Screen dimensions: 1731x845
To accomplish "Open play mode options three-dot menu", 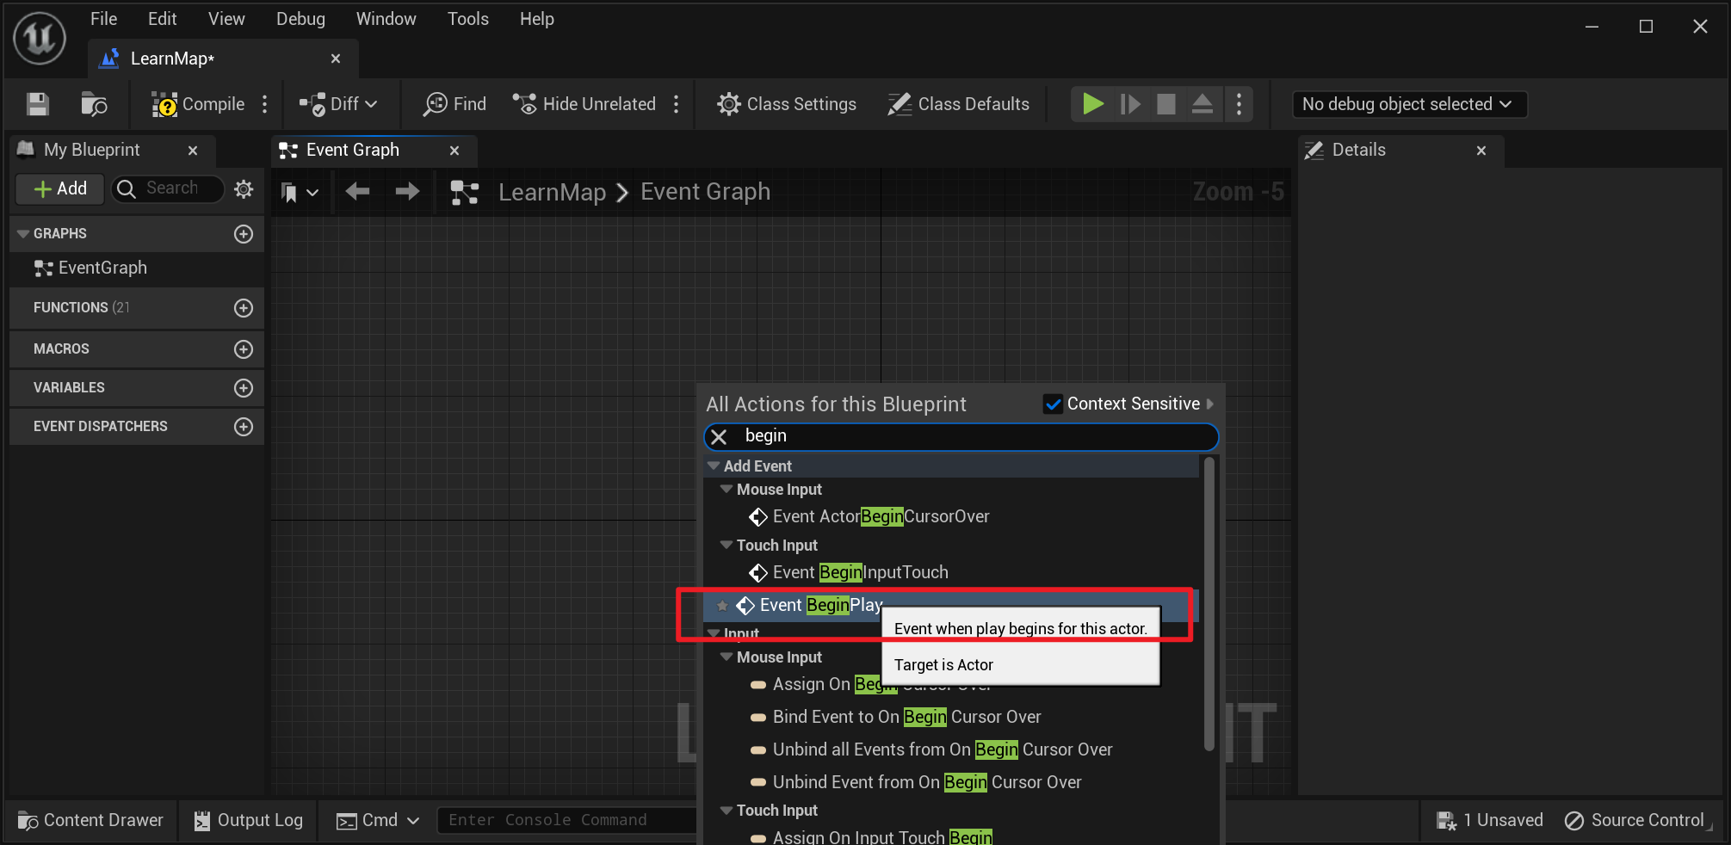I will coord(1239,104).
